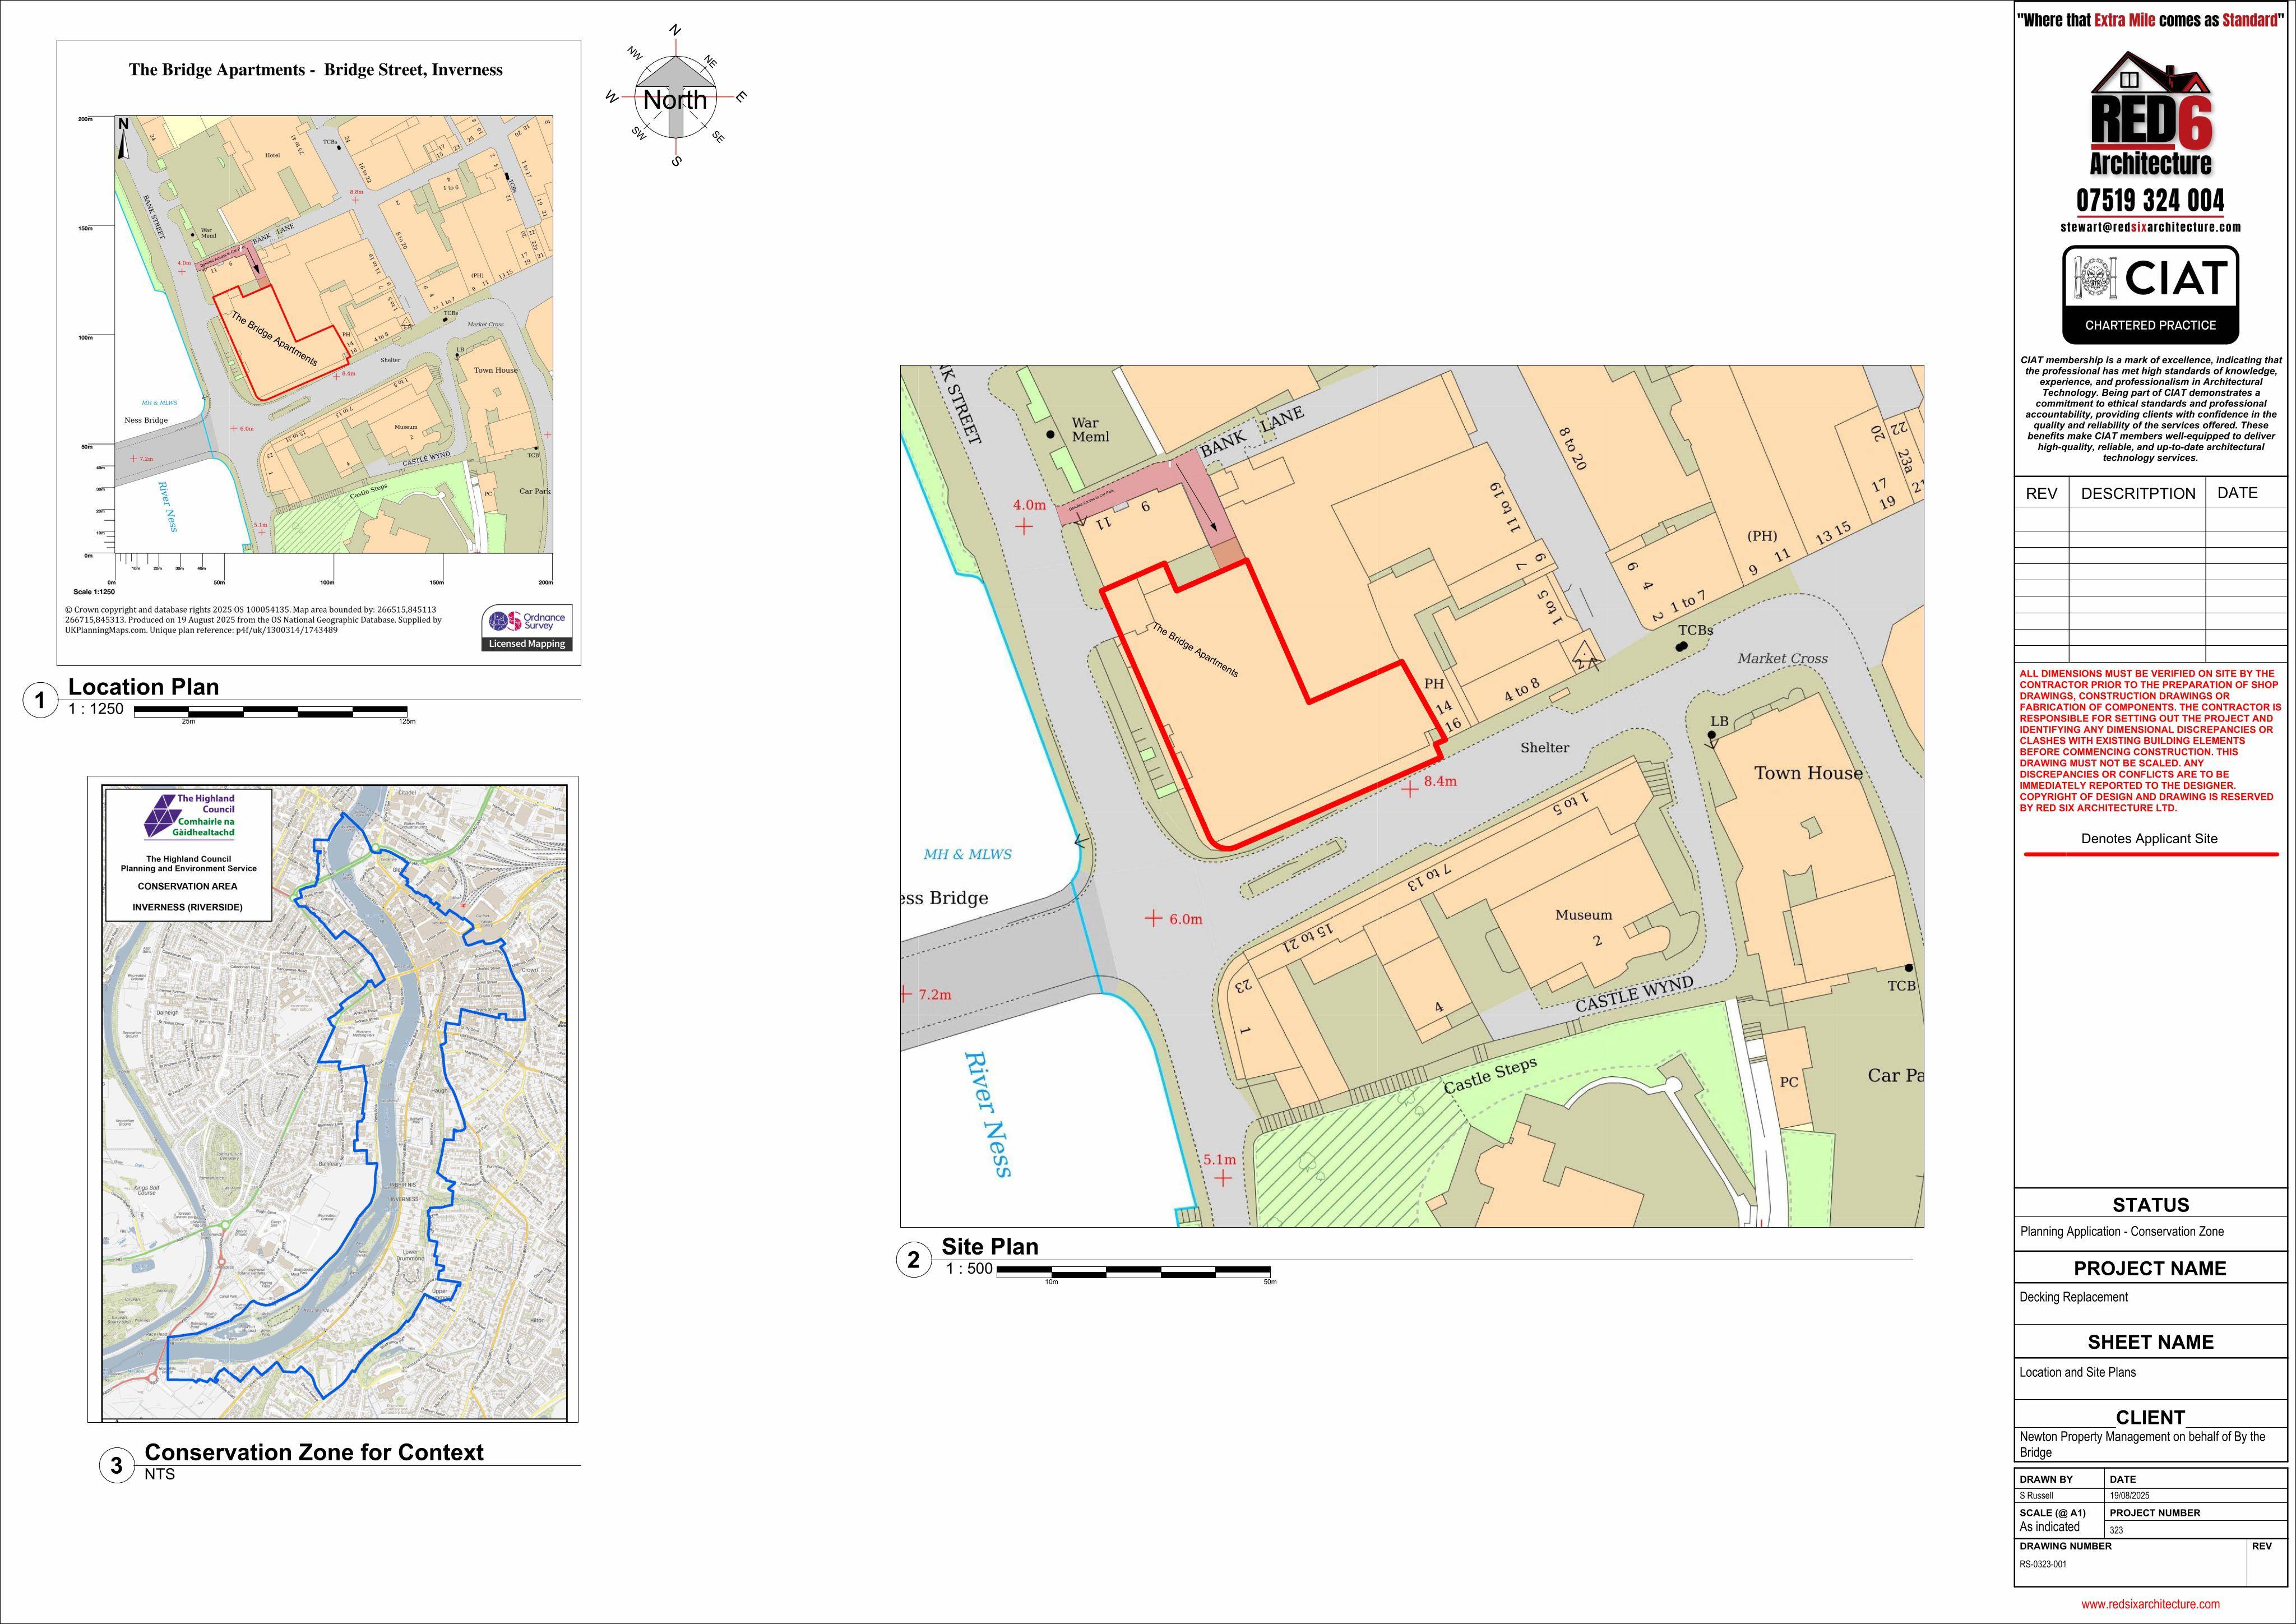2296x1624 pixels.
Task: Click the red line under Denotes Applicant Site
Action: 2151,855
